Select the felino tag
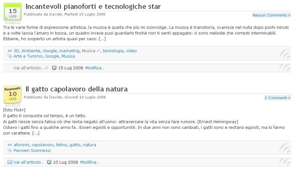 click(62, 145)
